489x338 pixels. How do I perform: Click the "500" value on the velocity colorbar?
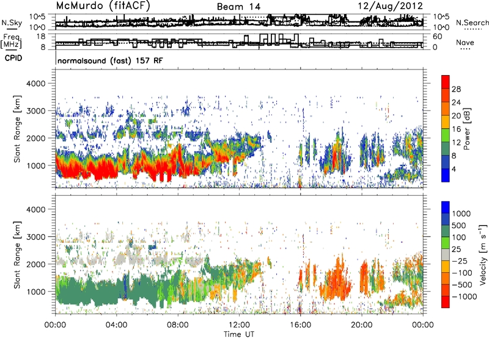(x=459, y=225)
